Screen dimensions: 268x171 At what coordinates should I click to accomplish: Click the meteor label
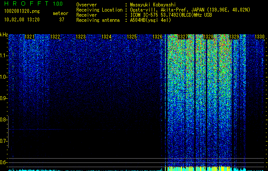[61, 13]
